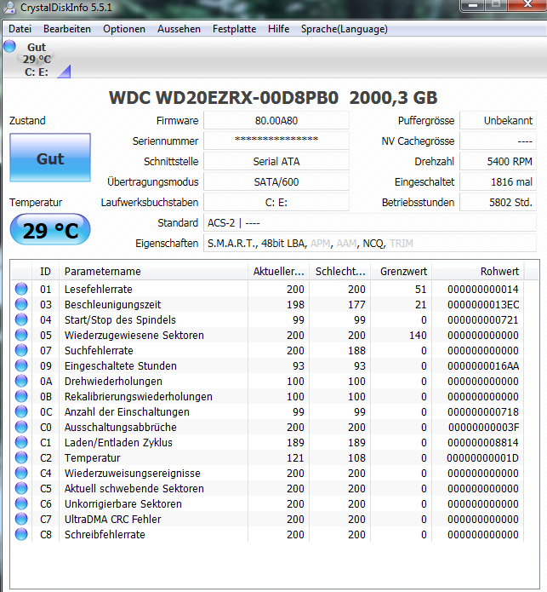Click status orb of Ausschaltungsabbrüche row

pyautogui.click(x=21, y=427)
